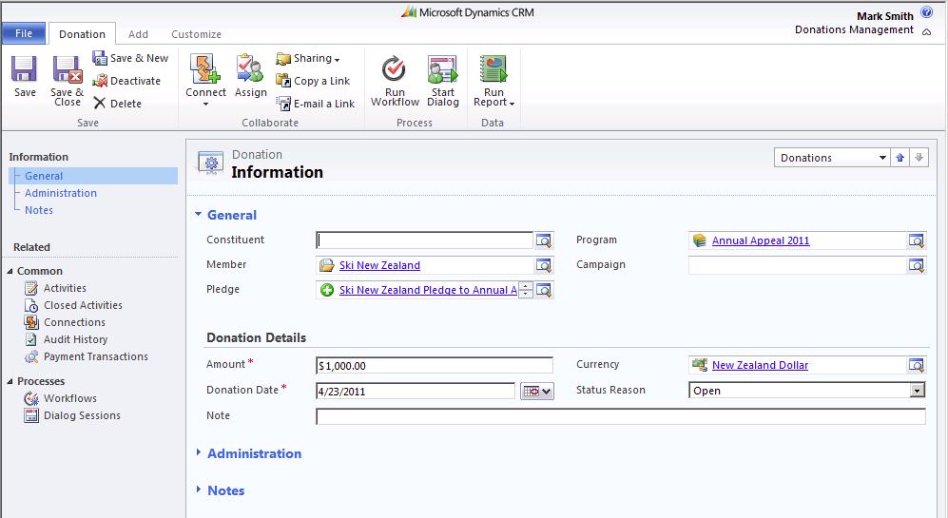Open Audit History in the sidebar
The height and width of the screenshot is (518, 948).
click(x=66, y=339)
